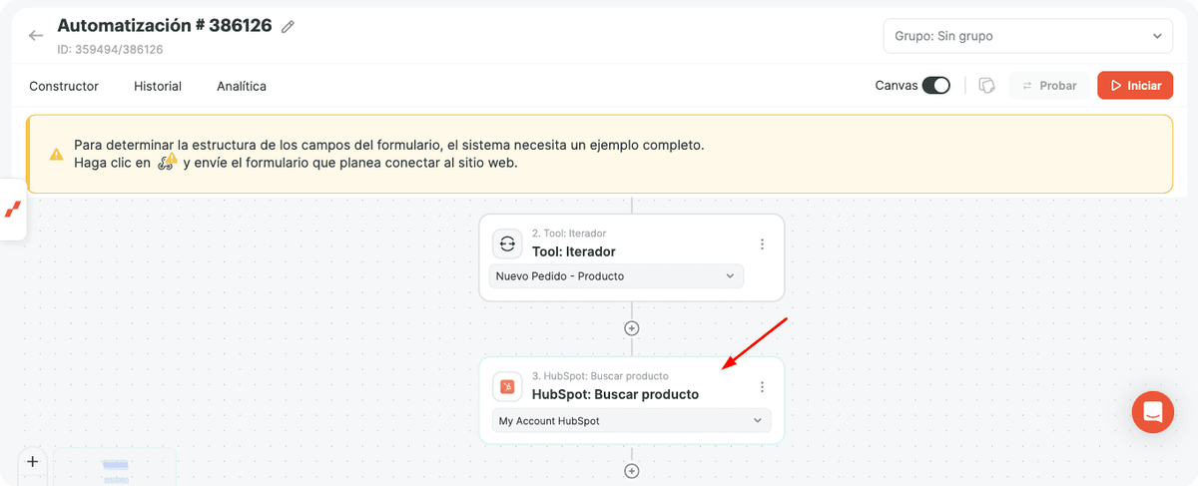Open the Analítica tab
1198x486 pixels.
[x=242, y=86]
